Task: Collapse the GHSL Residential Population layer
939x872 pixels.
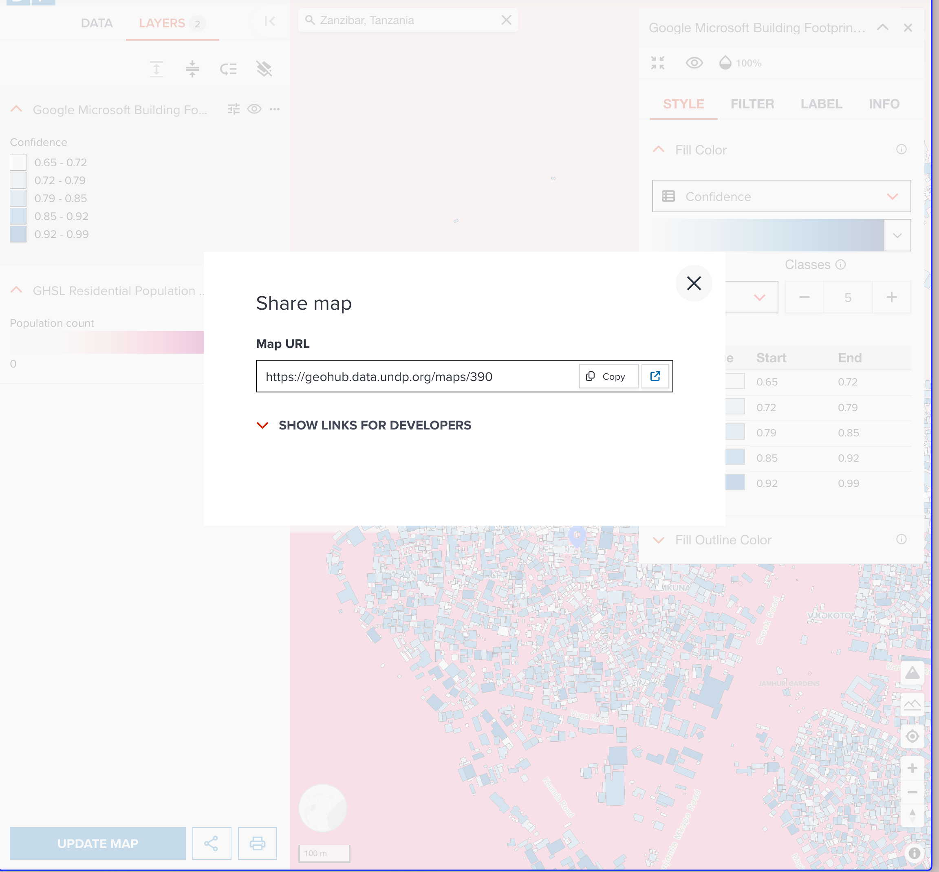Action: pos(16,289)
